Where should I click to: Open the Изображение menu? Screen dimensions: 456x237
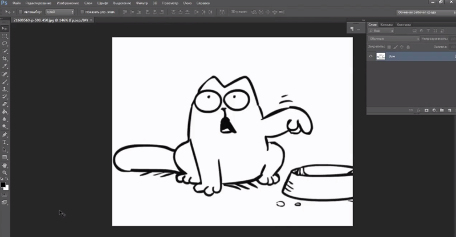68,3
